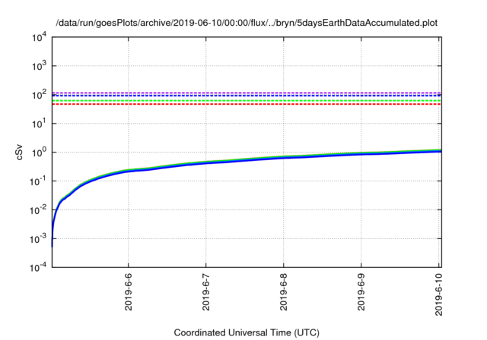Click the '2019-6-10' x-axis tick label
487x340 pixels.
tap(438, 294)
